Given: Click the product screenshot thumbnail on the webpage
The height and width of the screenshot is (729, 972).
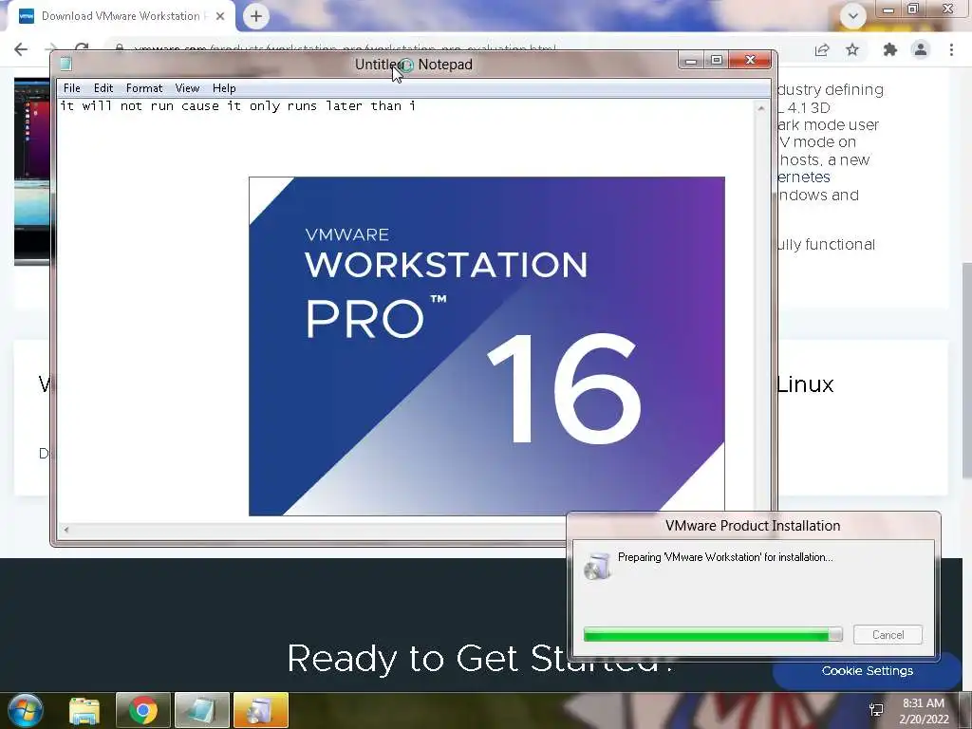Looking at the screenshot, I should [x=31, y=172].
